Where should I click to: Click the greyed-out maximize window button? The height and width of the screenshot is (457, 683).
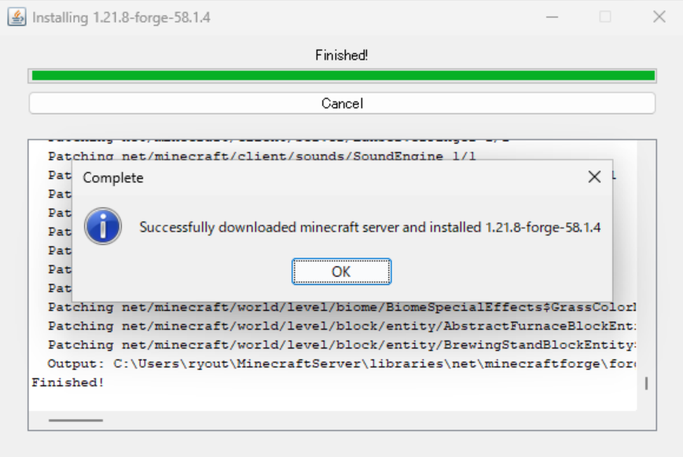pos(605,16)
